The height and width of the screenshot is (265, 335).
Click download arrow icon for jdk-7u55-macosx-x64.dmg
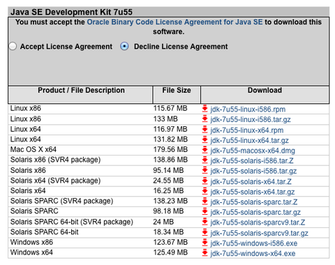pyautogui.click(x=204, y=150)
